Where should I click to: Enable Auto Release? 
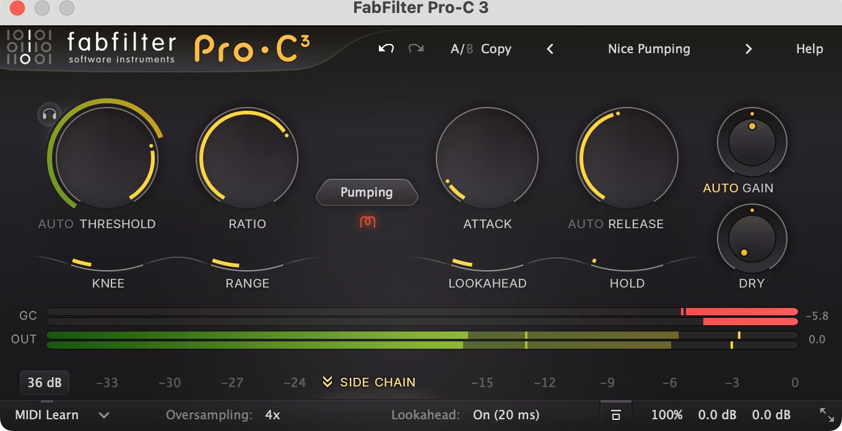586,224
